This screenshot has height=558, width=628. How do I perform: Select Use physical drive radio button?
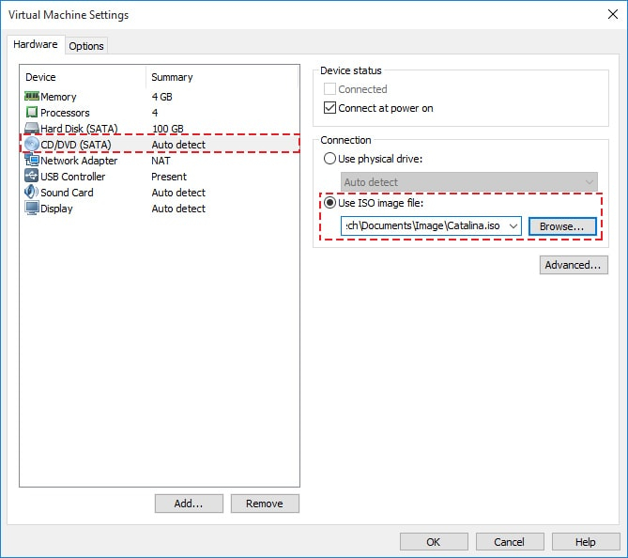pos(329,159)
